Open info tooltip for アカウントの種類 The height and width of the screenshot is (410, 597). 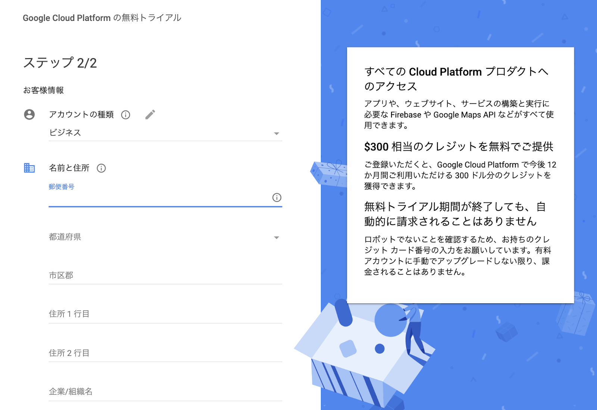tap(126, 115)
